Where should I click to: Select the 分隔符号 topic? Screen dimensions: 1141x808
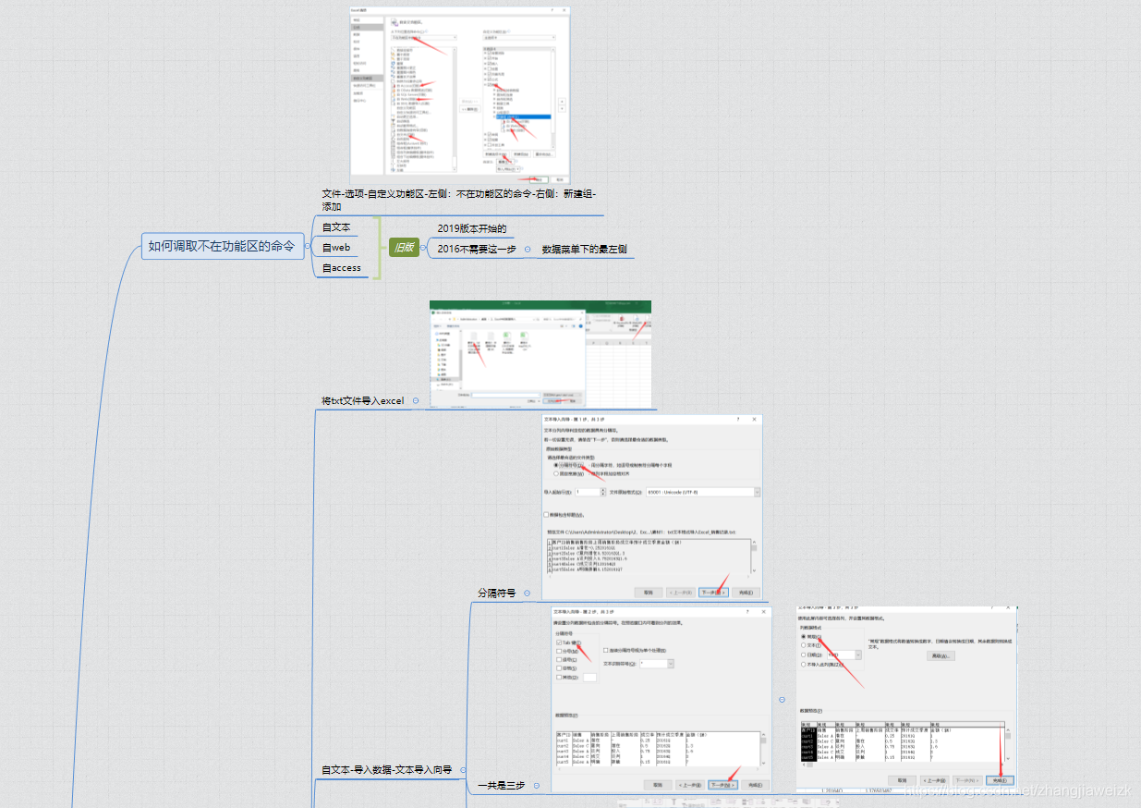[x=497, y=593]
